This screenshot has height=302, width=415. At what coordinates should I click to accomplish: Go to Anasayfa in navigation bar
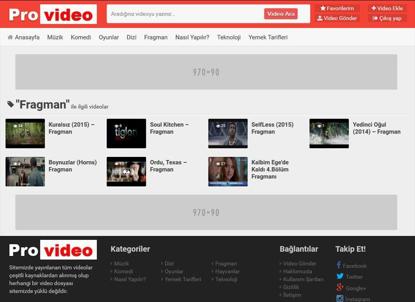pyautogui.click(x=27, y=37)
